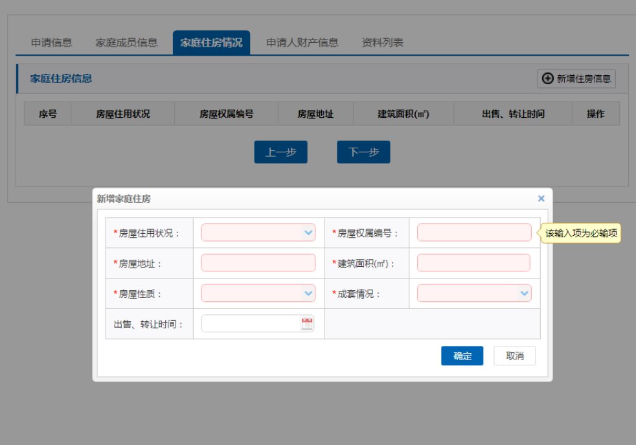Focus the 建筑面积(㎡) input box

[x=473, y=263]
